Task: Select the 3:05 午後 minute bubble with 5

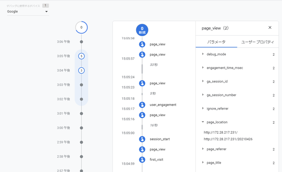Action: 81,56
